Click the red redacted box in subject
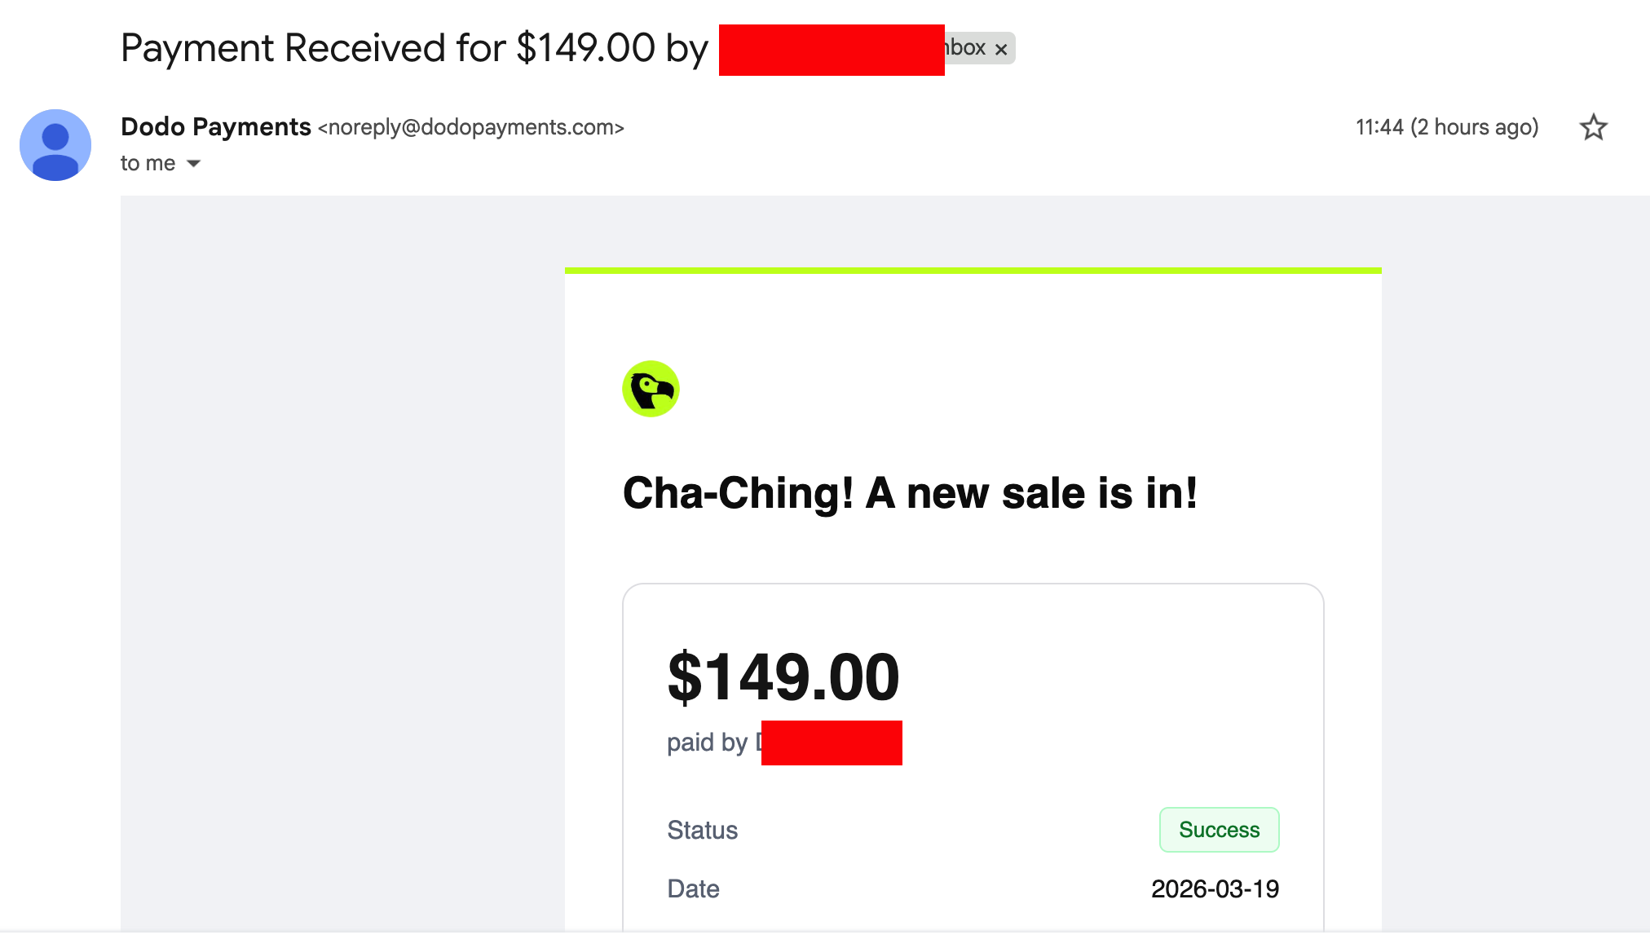1650x939 pixels. (x=832, y=50)
